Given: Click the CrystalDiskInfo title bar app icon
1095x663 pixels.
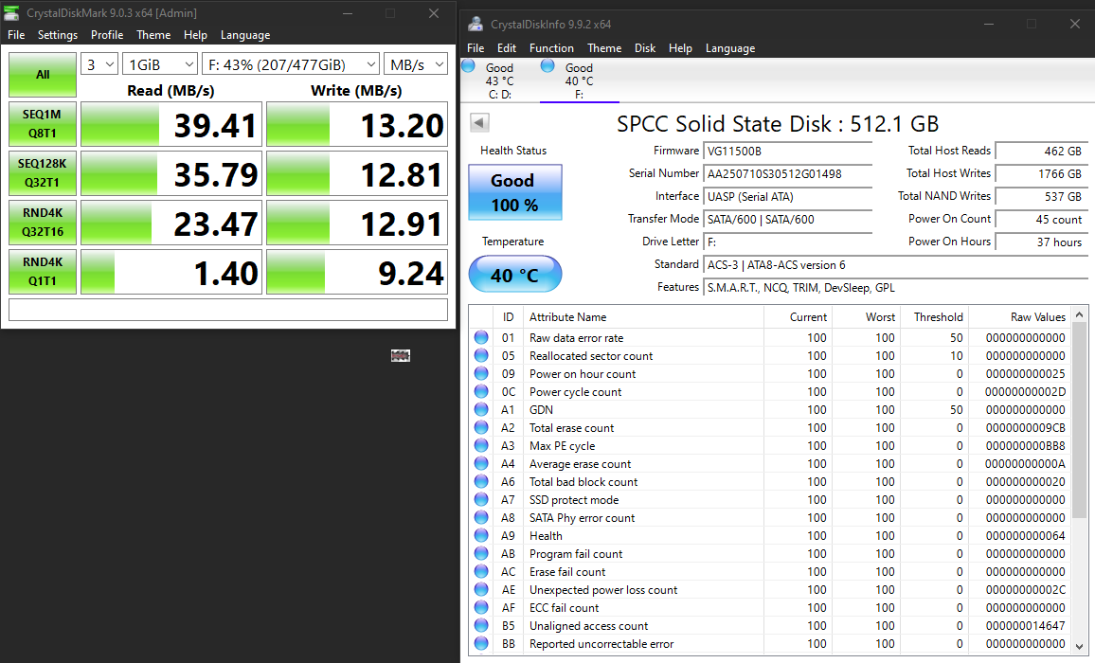Looking at the screenshot, I should click(x=476, y=24).
